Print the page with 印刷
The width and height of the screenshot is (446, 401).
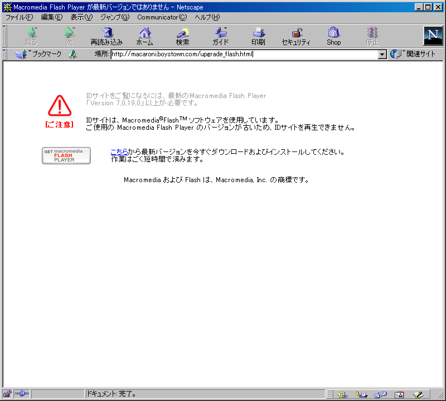tap(258, 36)
